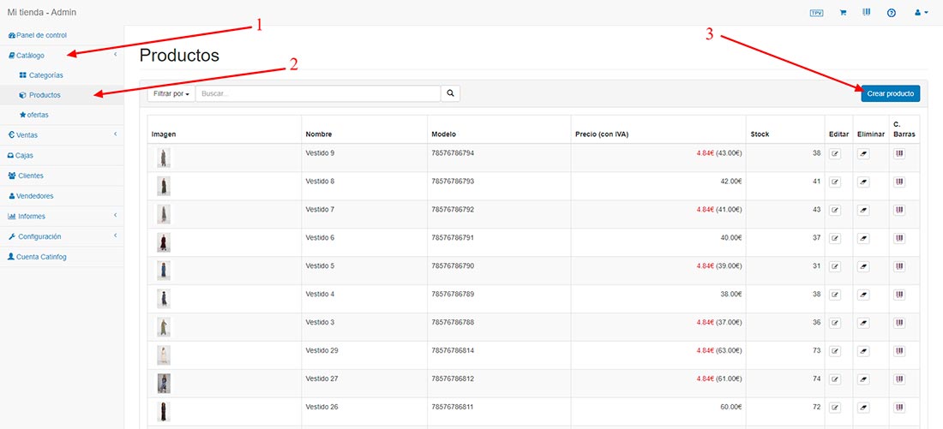Delete Vestido 29 with its eraser icon
The width and height of the screenshot is (943, 429).
pyautogui.click(x=863, y=351)
